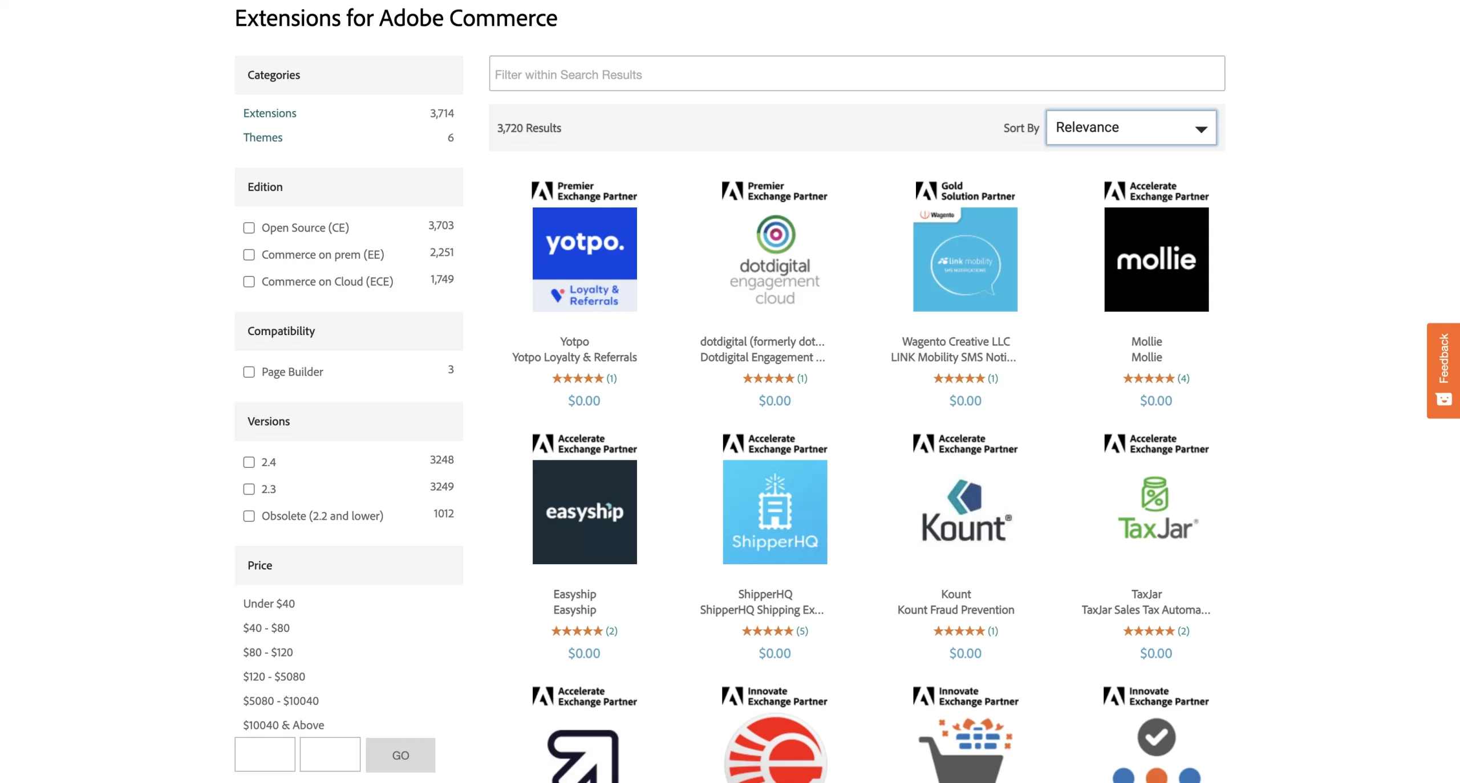Click the Mollie extension logo
The width and height of the screenshot is (1460, 783).
tap(1155, 259)
